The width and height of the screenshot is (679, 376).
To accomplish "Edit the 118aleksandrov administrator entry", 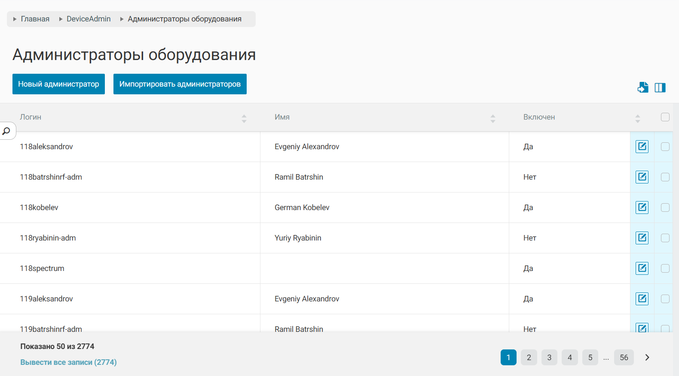I will [642, 147].
